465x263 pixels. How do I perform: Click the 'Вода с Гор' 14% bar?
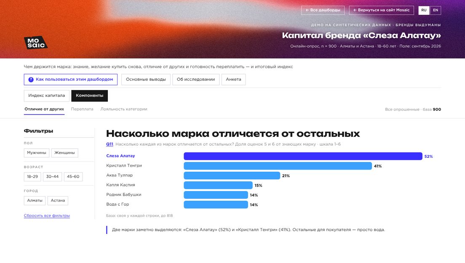point(216,205)
